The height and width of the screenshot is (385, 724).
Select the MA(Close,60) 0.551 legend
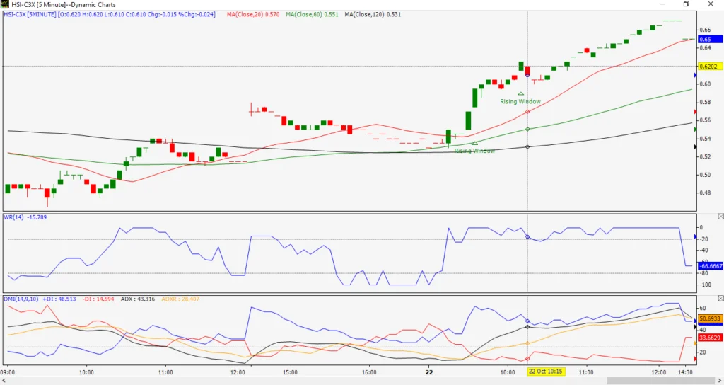click(312, 14)
